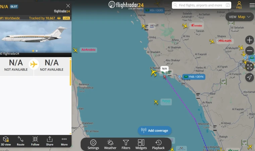
Task: Open the Filters panel
Action: click(x=126, y=144)
